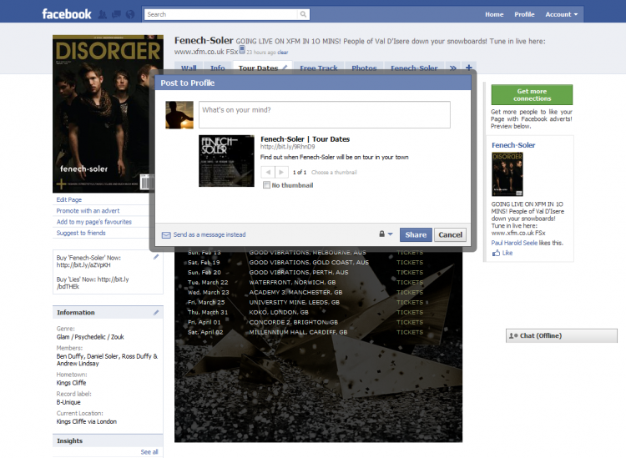
Task: Click TICKETS for University Mine, Leeds
Action: (410, 302)
